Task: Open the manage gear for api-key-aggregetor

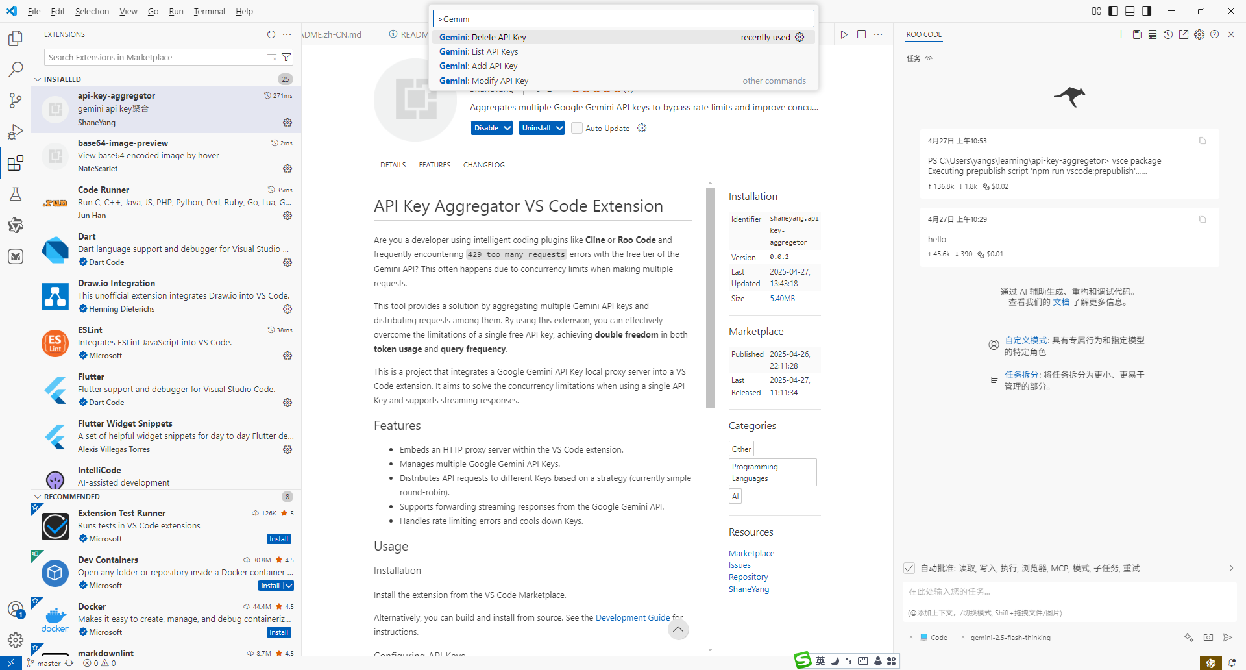Action: coord(287,123)
